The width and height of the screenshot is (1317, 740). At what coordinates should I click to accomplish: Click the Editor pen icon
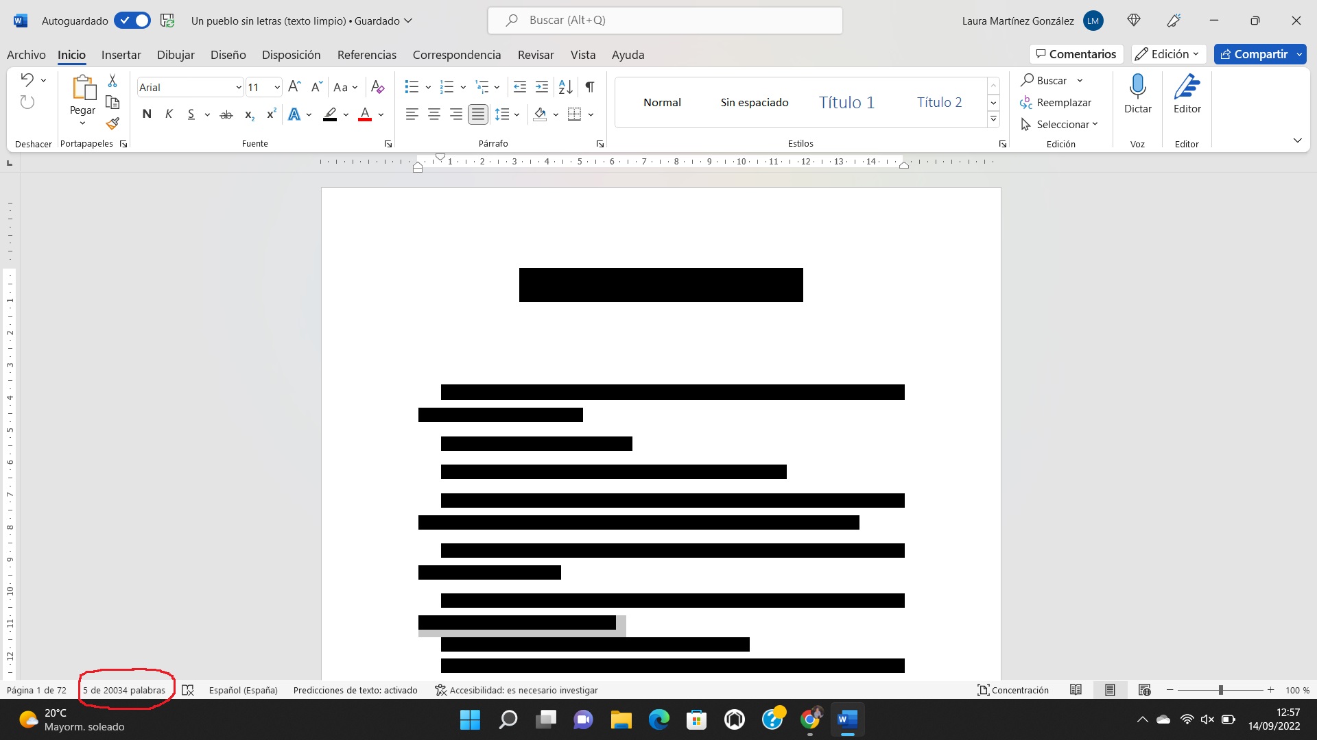1187,88
